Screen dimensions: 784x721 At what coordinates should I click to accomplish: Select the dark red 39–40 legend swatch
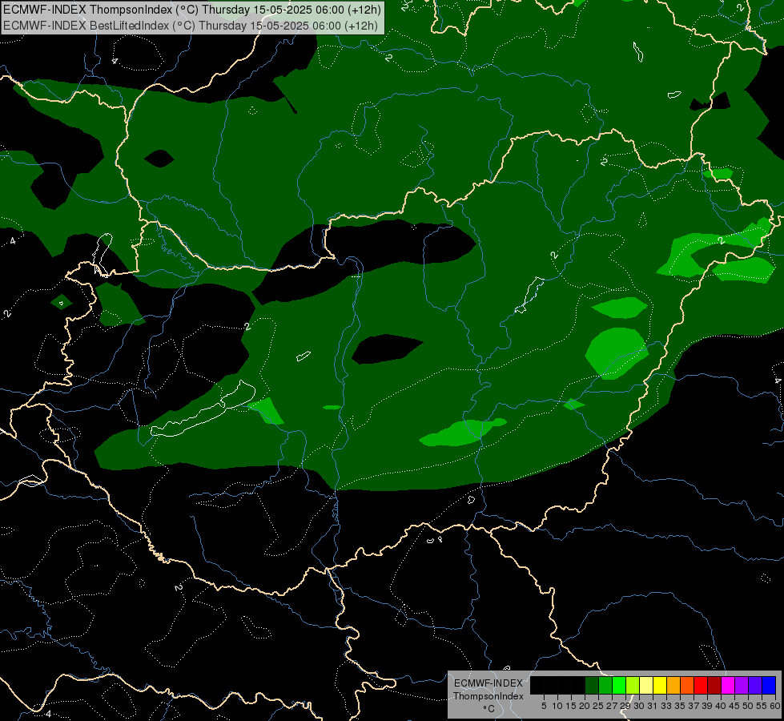[714, 685]
